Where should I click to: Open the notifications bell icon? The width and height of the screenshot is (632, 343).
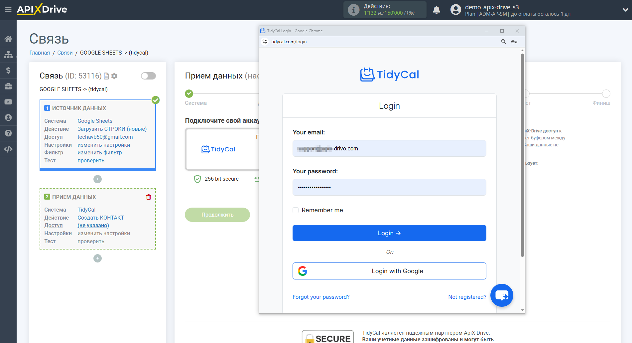tap(436, 10)
